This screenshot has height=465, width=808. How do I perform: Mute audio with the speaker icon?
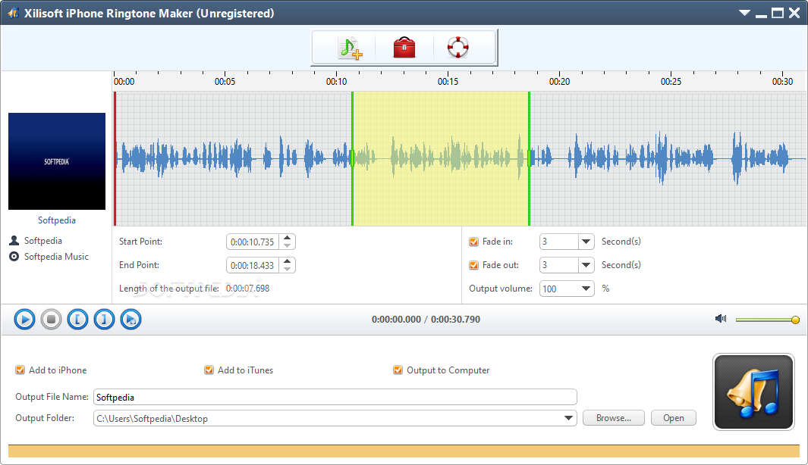tap(721, 319)
